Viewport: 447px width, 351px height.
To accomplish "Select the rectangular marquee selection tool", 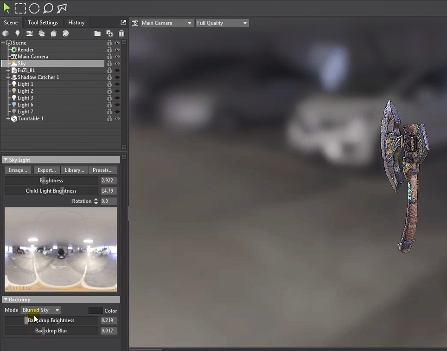I will point(20,8).
